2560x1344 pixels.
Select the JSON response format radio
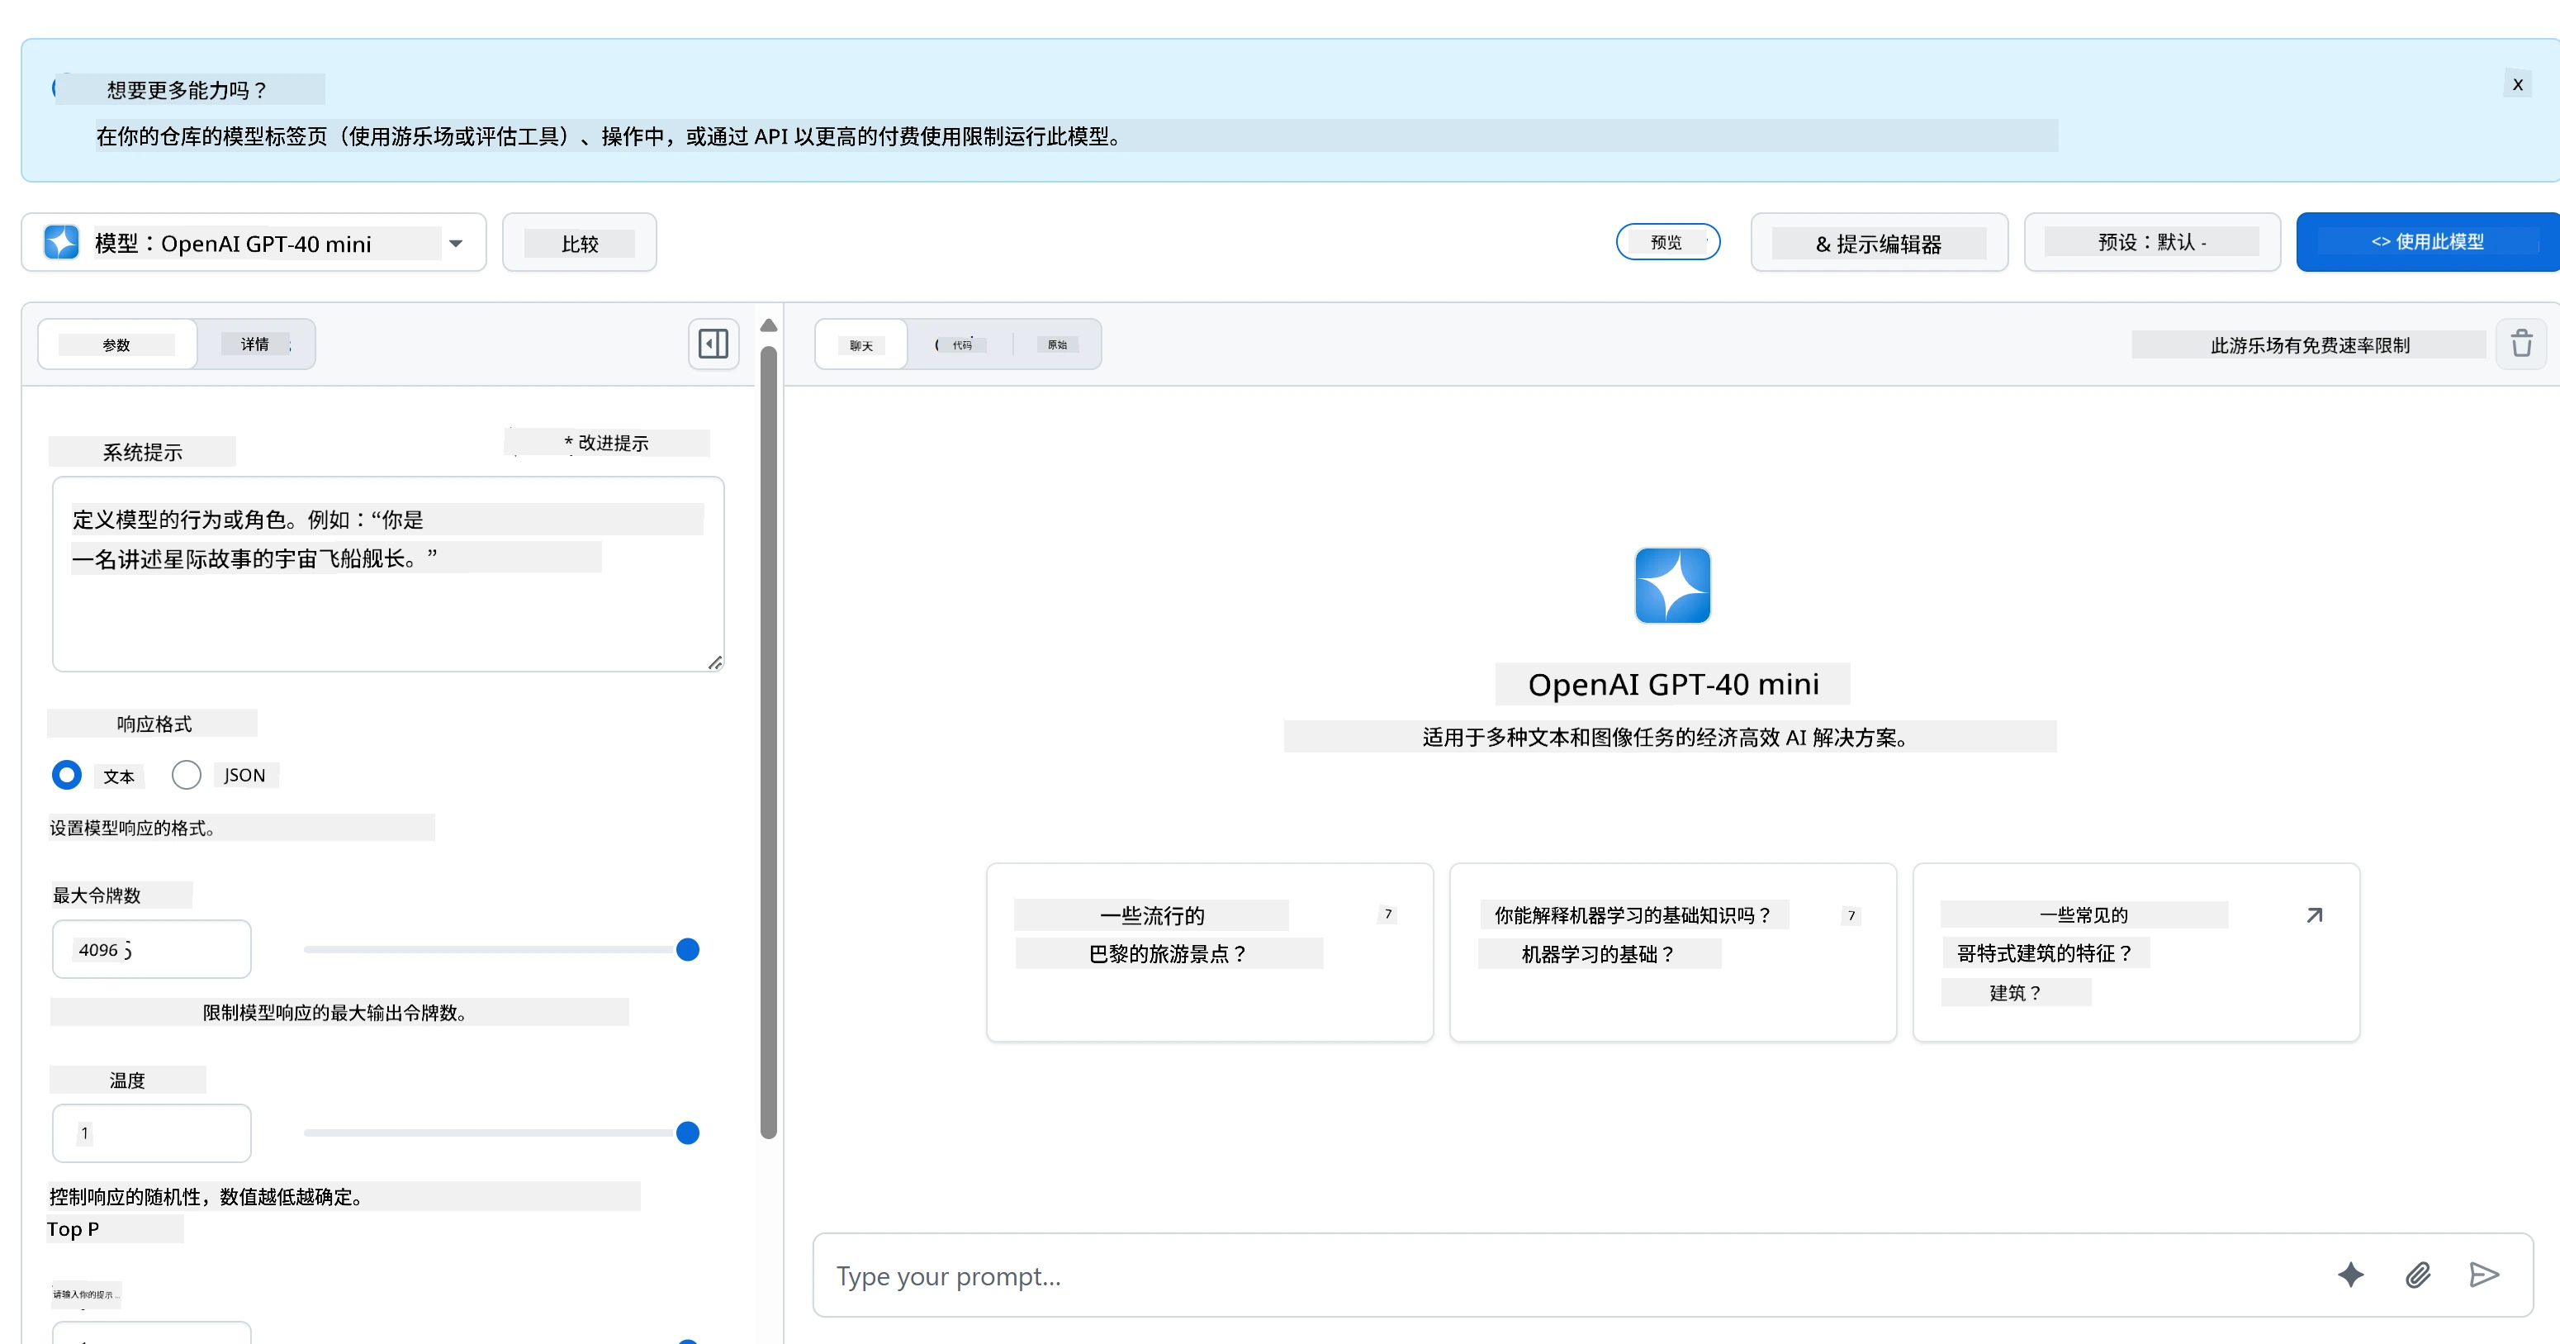[x=186, y=774]
